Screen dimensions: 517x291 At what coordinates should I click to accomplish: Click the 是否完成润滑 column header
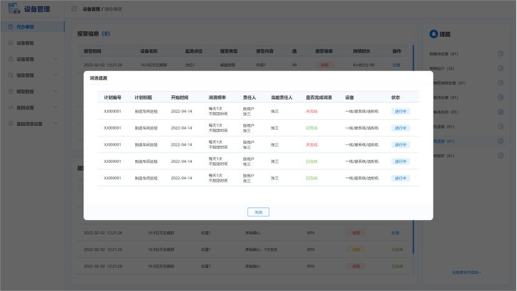click(318, 97)
